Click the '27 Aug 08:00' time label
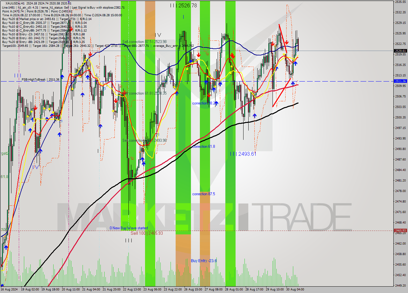Viewport: 408px width, 293px height. click(x=213, y=289)
